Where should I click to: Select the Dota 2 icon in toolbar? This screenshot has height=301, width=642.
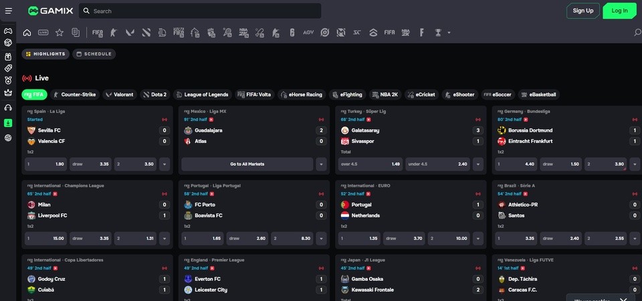[146, 33]
